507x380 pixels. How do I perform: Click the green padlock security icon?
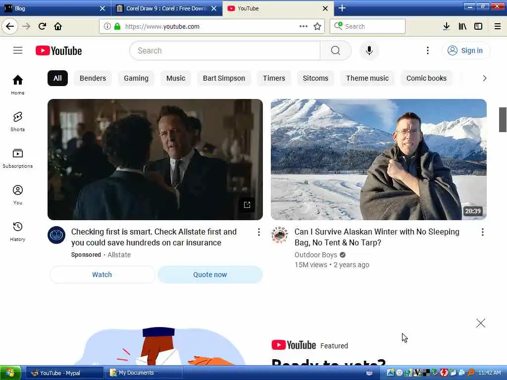coord(117,26)
